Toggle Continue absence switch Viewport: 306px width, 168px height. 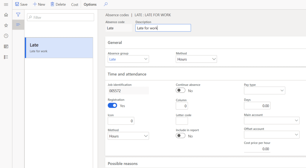pyautogui.click(x=180, y=90)
